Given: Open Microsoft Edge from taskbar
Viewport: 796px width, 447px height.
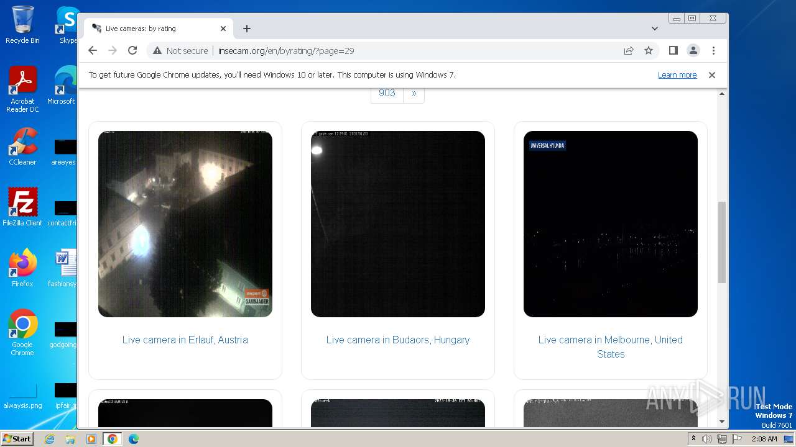Looking at the screenshot, I should tap(134, 439).
